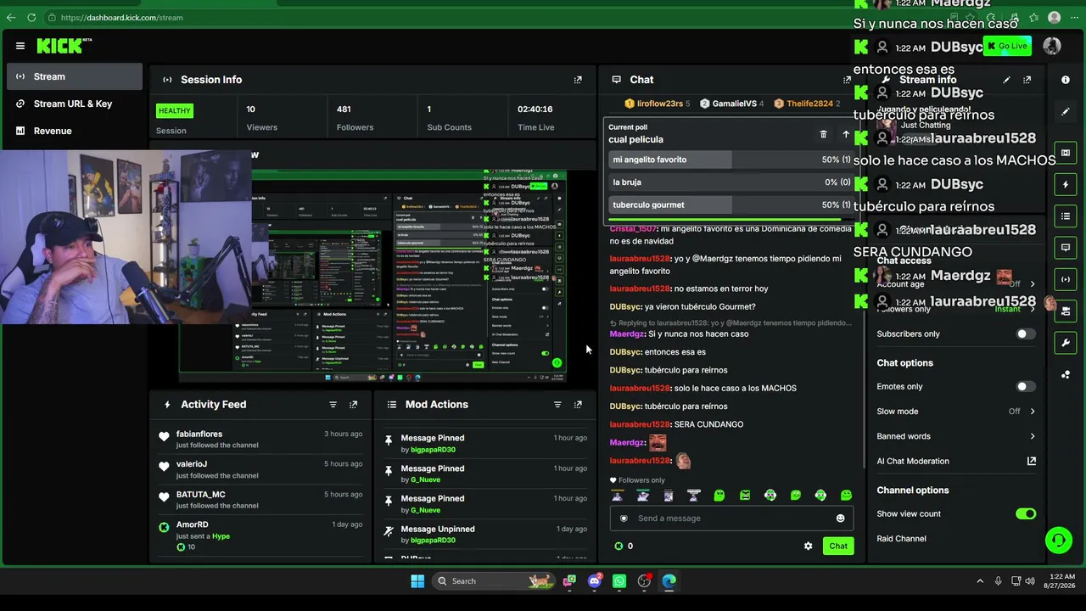Open WhatsApp from the taskbar
Viewport: 1086px width, 611px height.
click(x=619, y=581)
